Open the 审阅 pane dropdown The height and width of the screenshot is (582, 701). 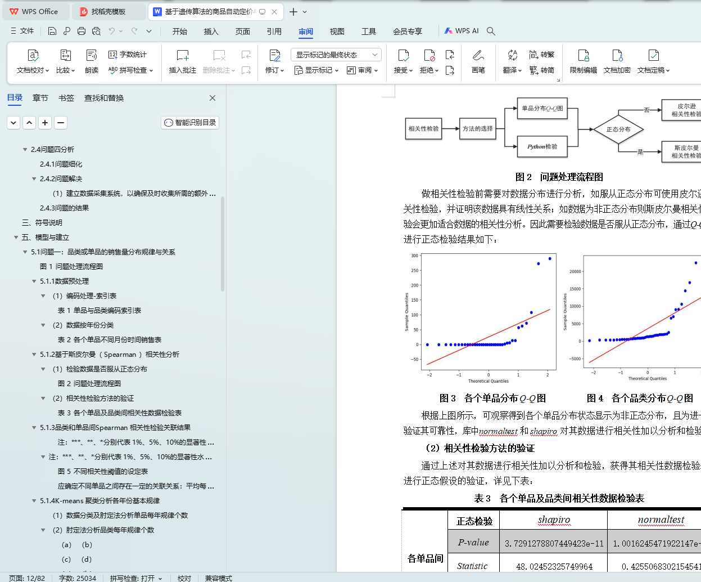362,70
